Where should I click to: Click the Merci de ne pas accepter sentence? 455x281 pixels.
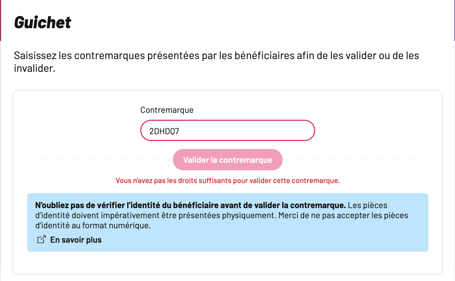click(x=343, y=215)
